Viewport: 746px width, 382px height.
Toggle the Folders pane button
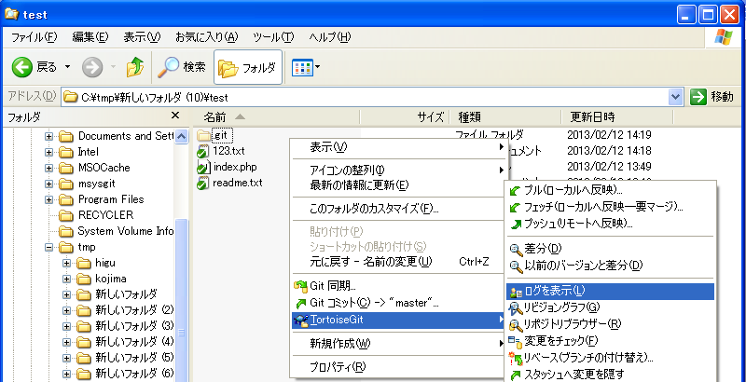248,67
